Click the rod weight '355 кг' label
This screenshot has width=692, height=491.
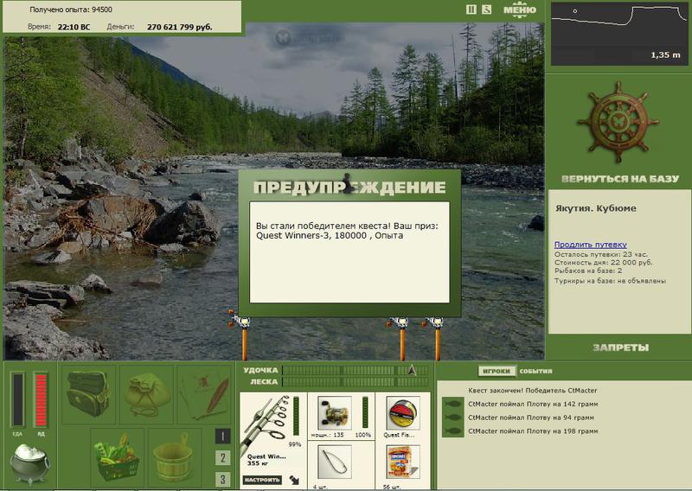(x=257, y=463)
